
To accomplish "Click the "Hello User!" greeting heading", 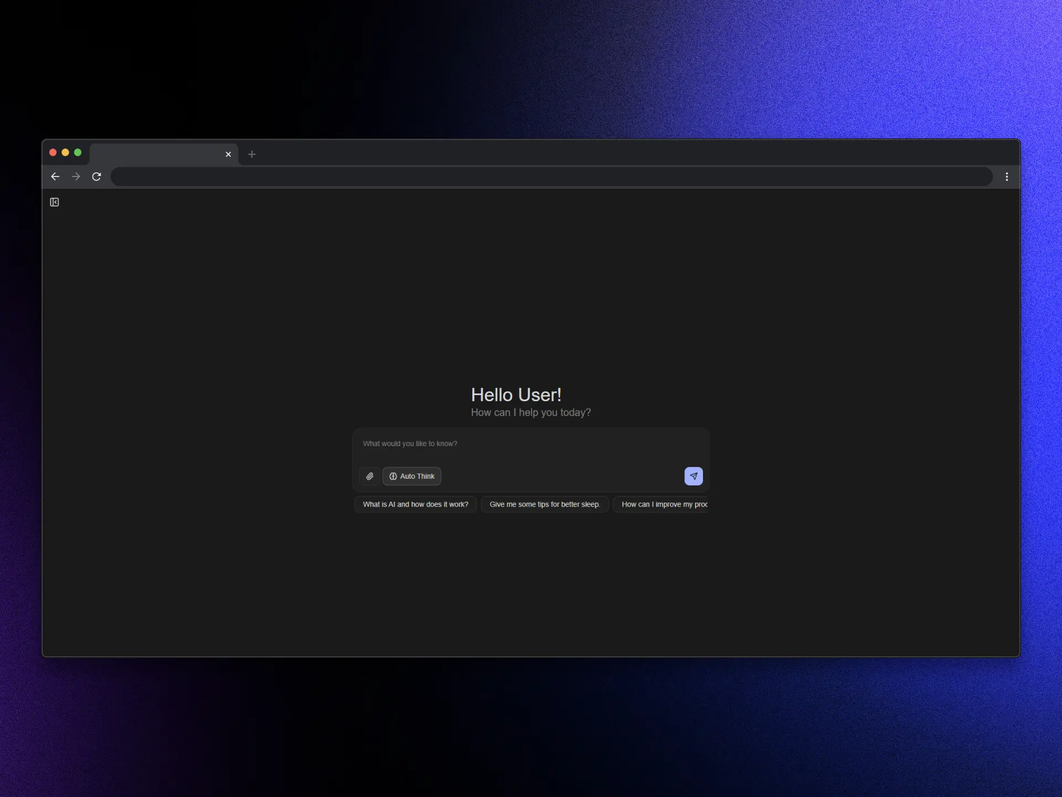I will (x=516, y=395).
